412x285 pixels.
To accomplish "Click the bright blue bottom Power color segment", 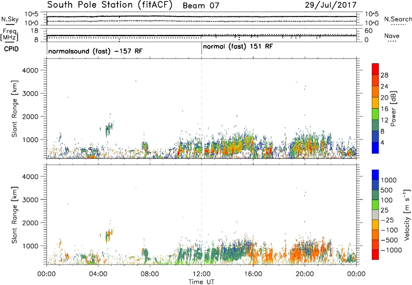I will point(375,148).
